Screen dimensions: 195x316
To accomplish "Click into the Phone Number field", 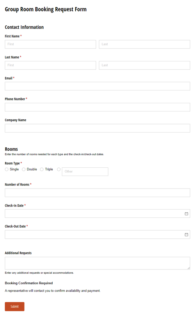I will click(x=97, y=107).
